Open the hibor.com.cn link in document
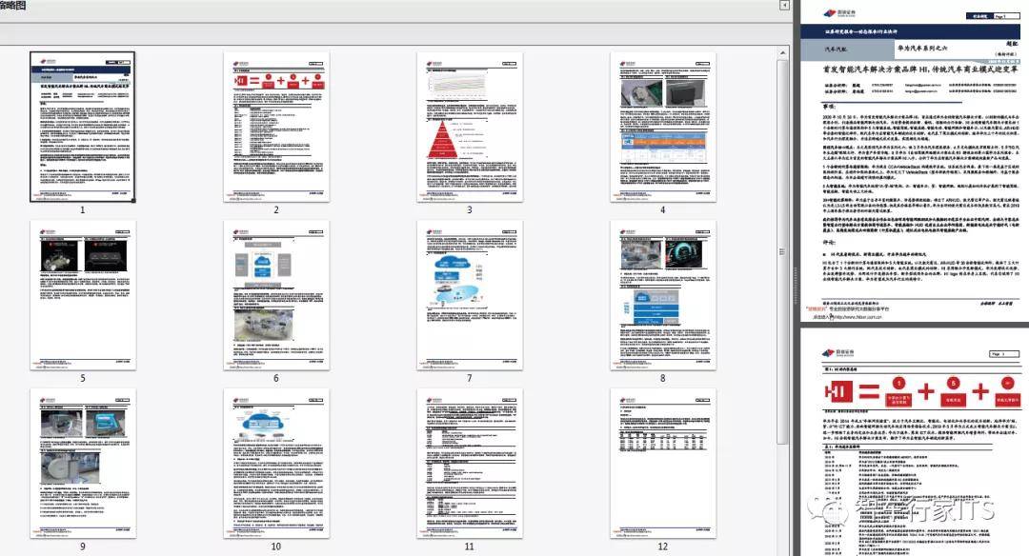 coord(857,317)
